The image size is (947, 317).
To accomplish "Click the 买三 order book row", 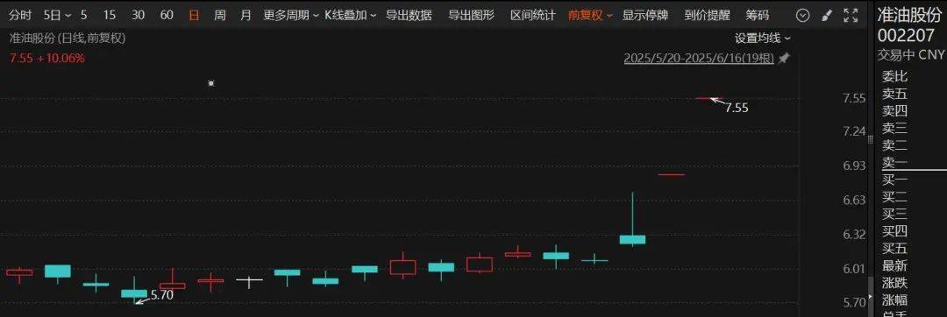I will pyautogui.click(x=895, y=214).
